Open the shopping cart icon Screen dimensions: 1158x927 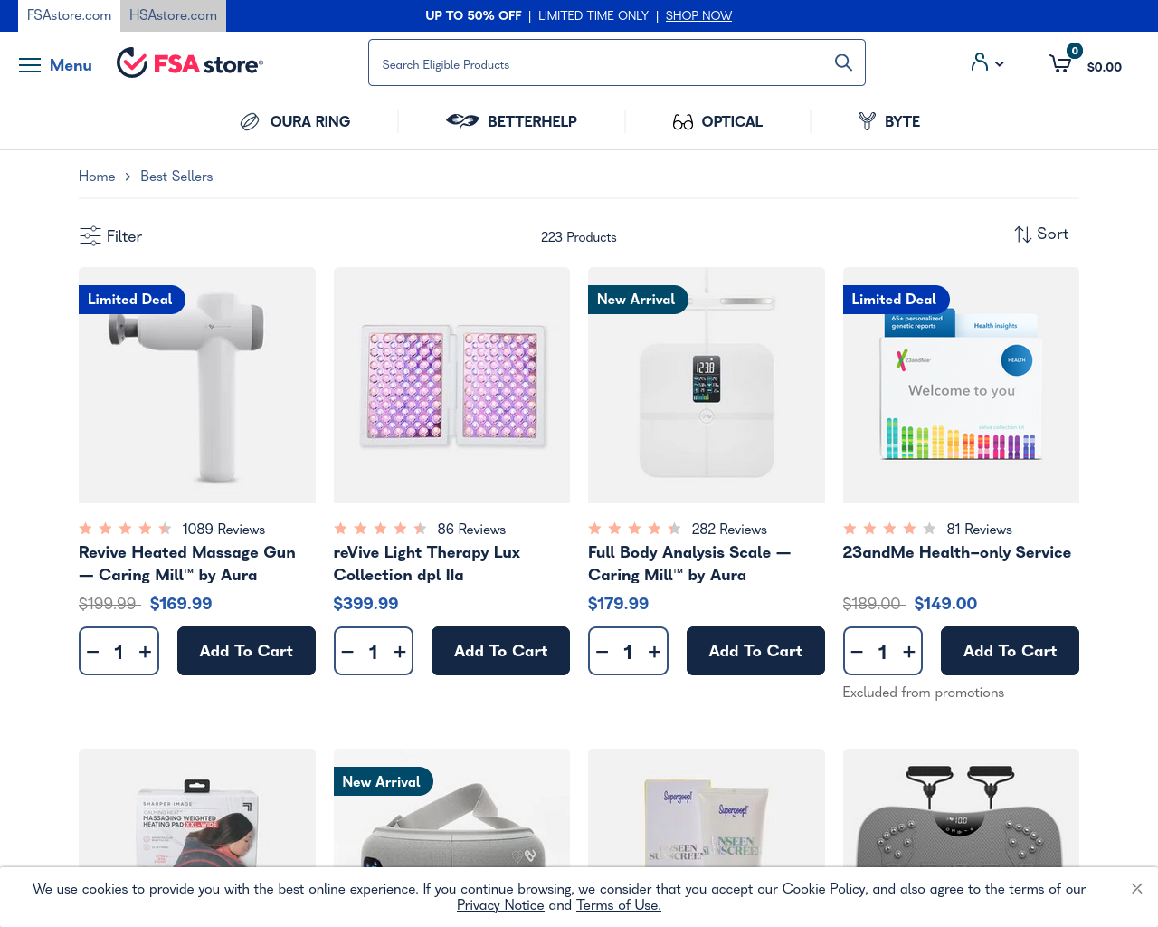point(1060,62)
